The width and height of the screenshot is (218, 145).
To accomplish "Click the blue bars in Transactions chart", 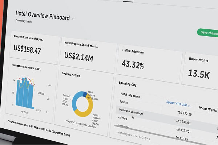I will click(x=25, y=94).
